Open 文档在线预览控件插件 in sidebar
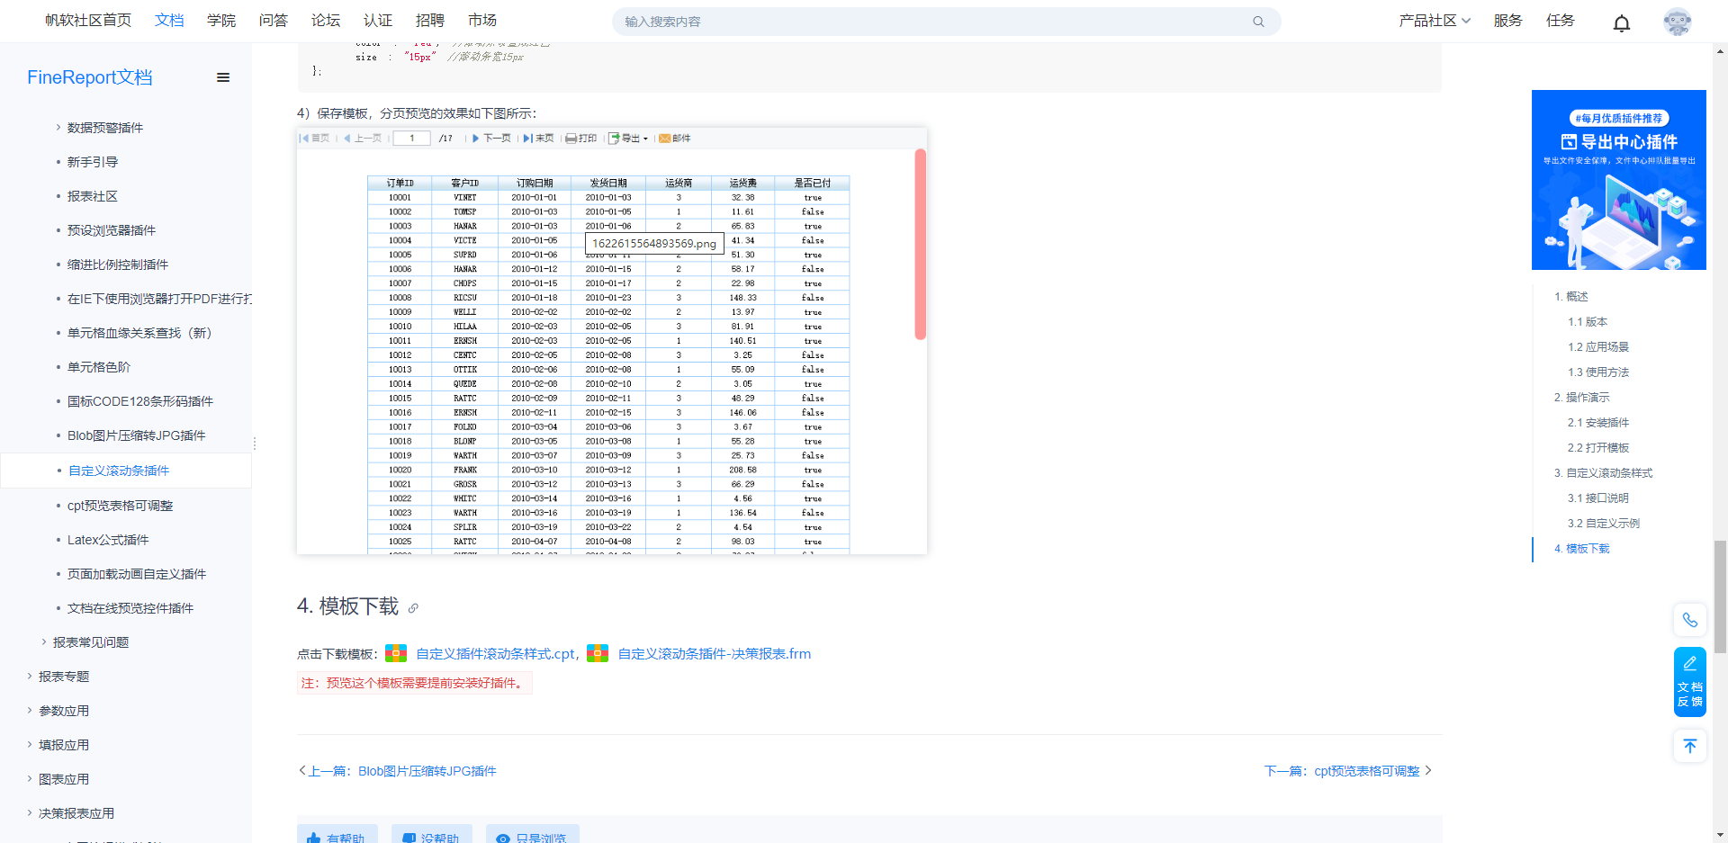The width and height of the screenshot is (1728, 843). coord(130,608)
